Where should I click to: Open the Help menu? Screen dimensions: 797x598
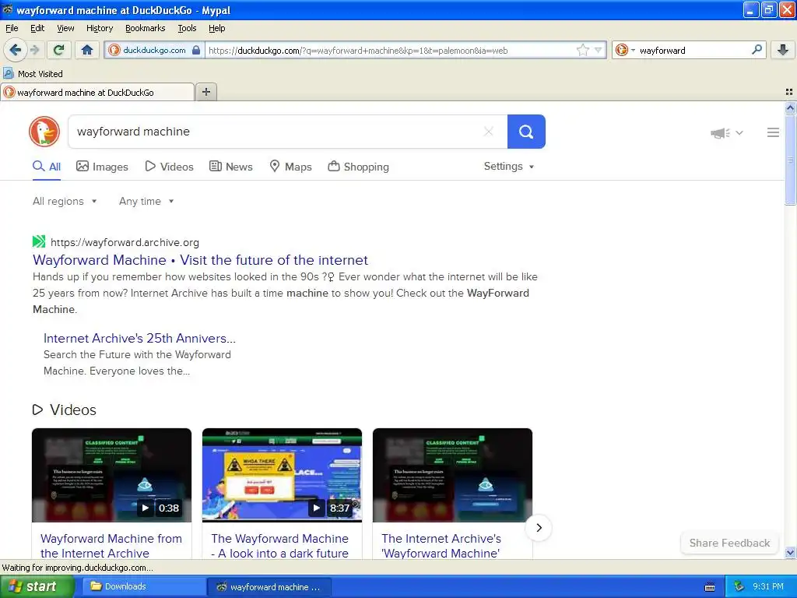point(216,28)
